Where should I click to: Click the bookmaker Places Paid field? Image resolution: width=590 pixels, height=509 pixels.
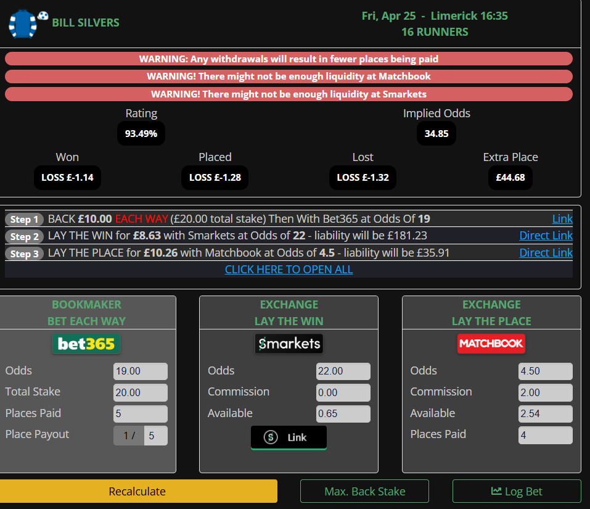point(141,414)
